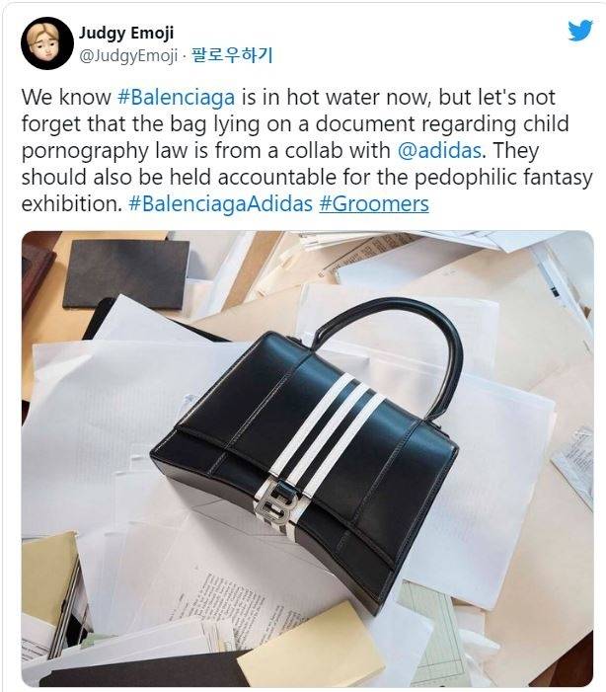Open the Judgy Emoji profile avatar
The image size is (606, 692).
tap(46, 42)
